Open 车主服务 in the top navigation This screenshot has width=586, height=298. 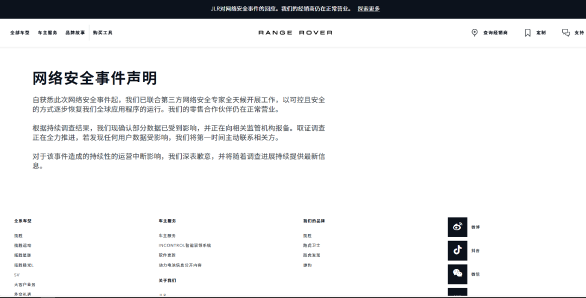tap(47, 33)
